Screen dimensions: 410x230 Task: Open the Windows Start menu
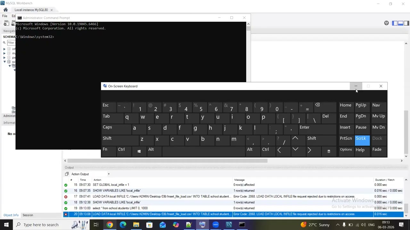point(6,225)
